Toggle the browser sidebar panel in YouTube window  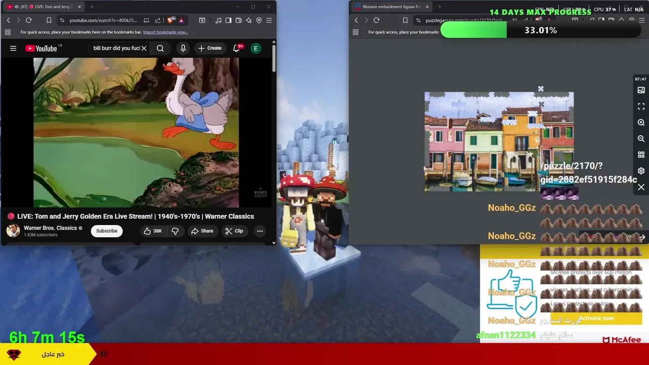(x=228, y=20)
